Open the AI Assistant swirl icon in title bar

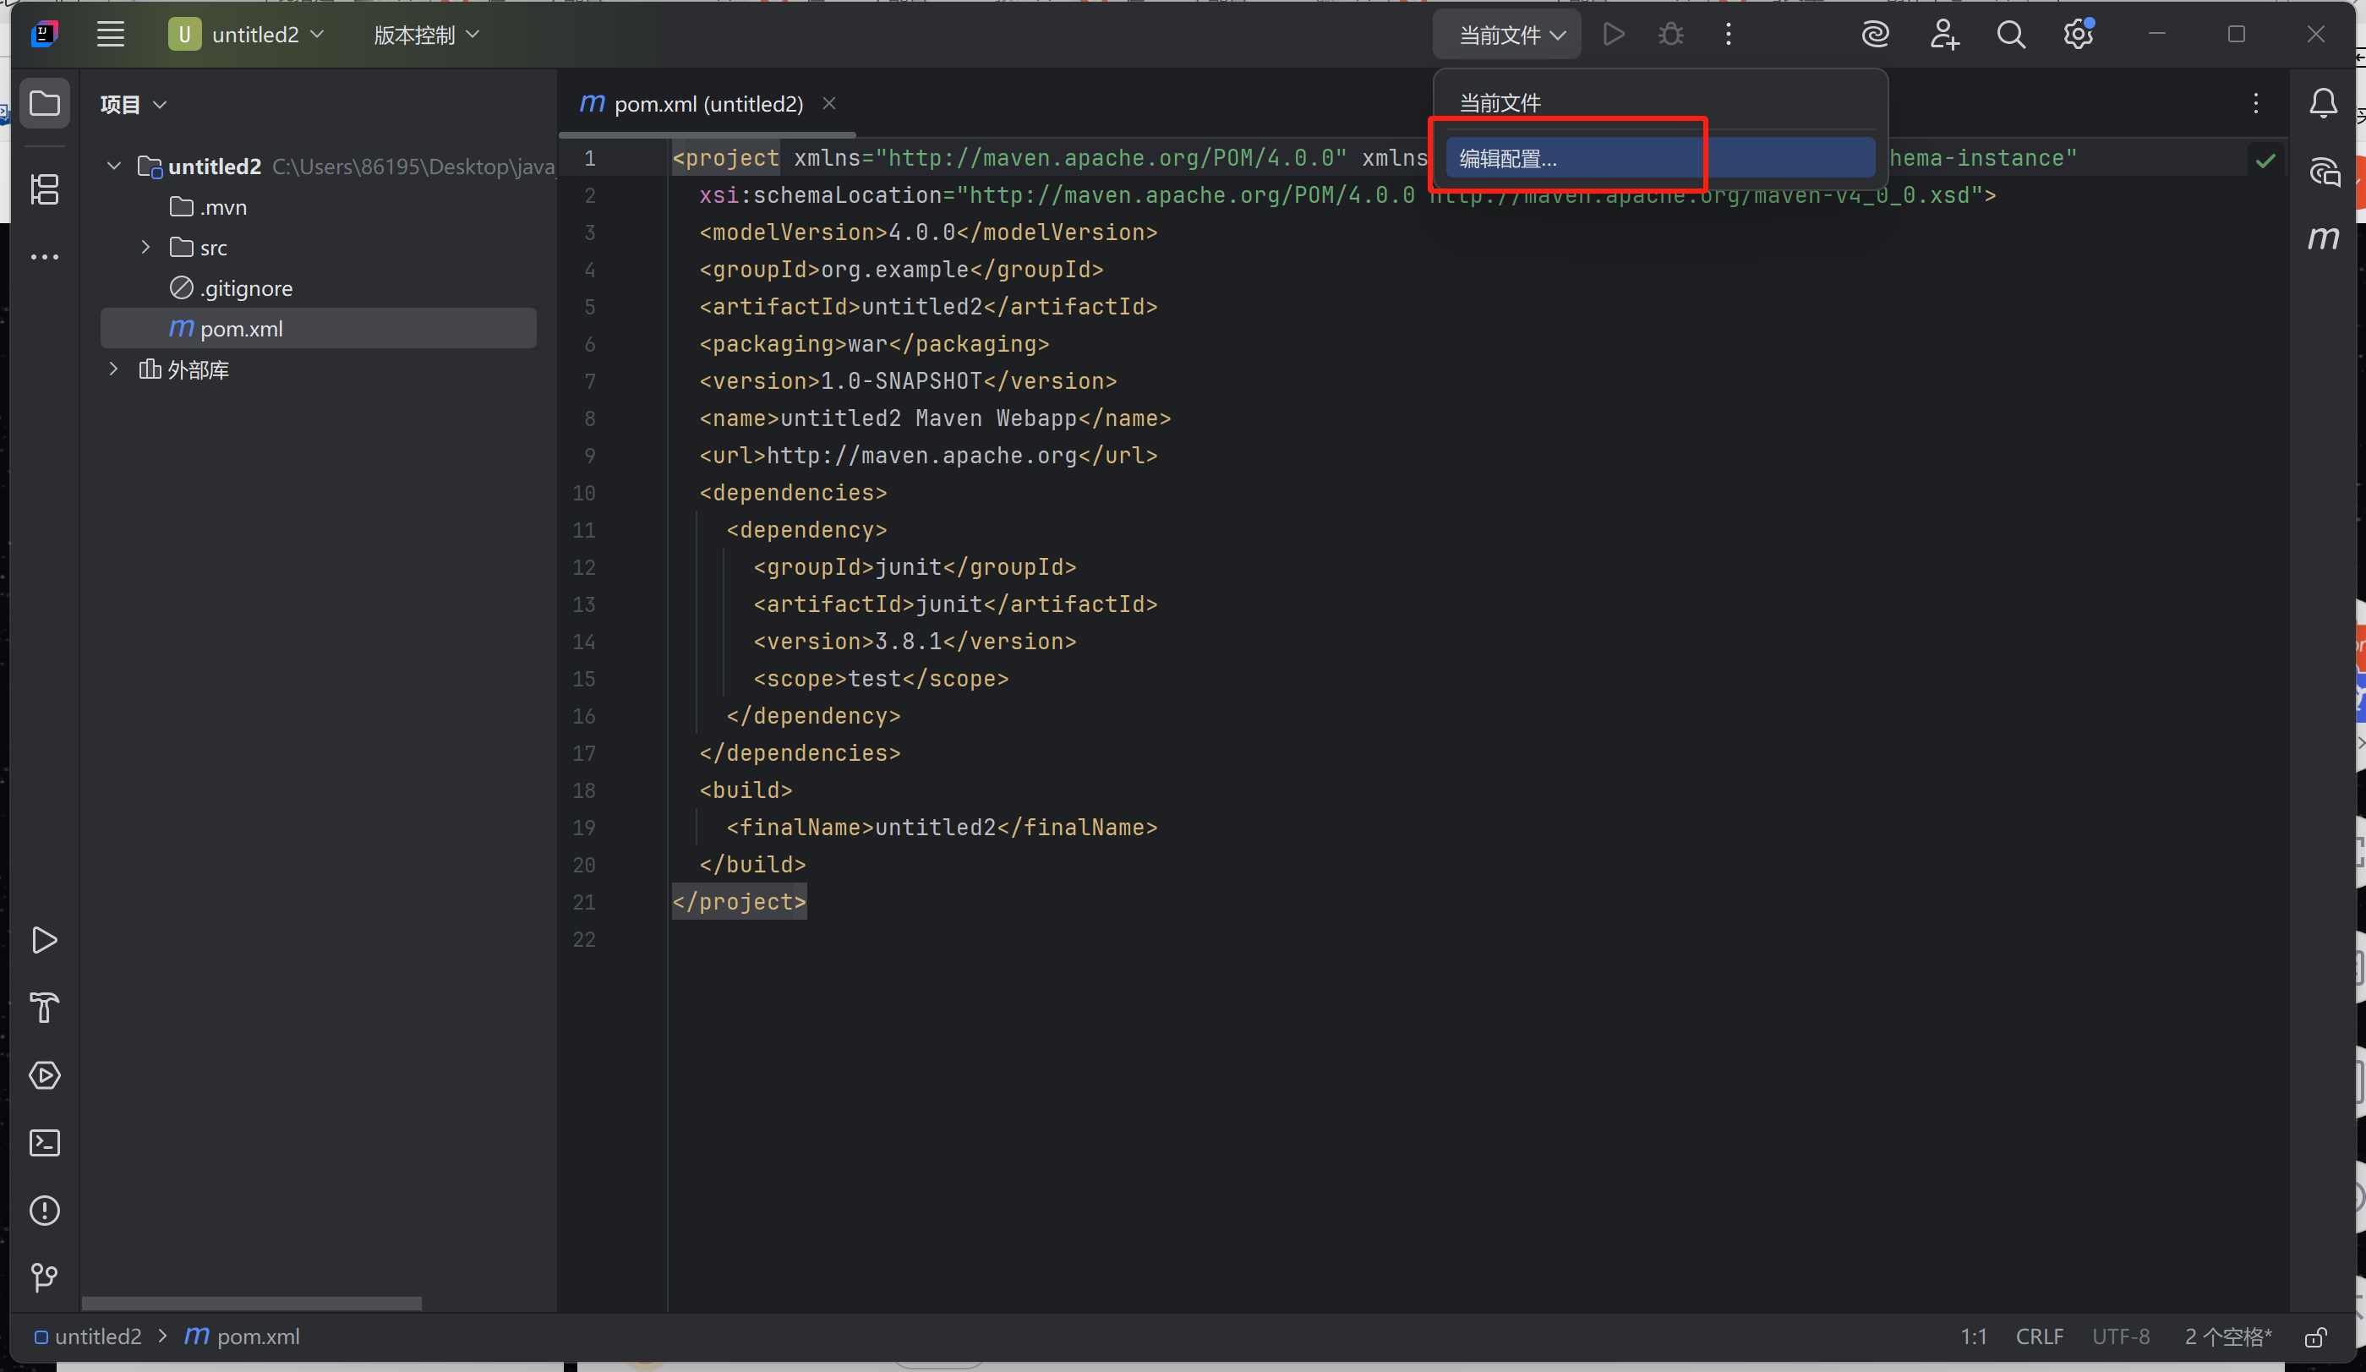click(x=1875, y=35)
